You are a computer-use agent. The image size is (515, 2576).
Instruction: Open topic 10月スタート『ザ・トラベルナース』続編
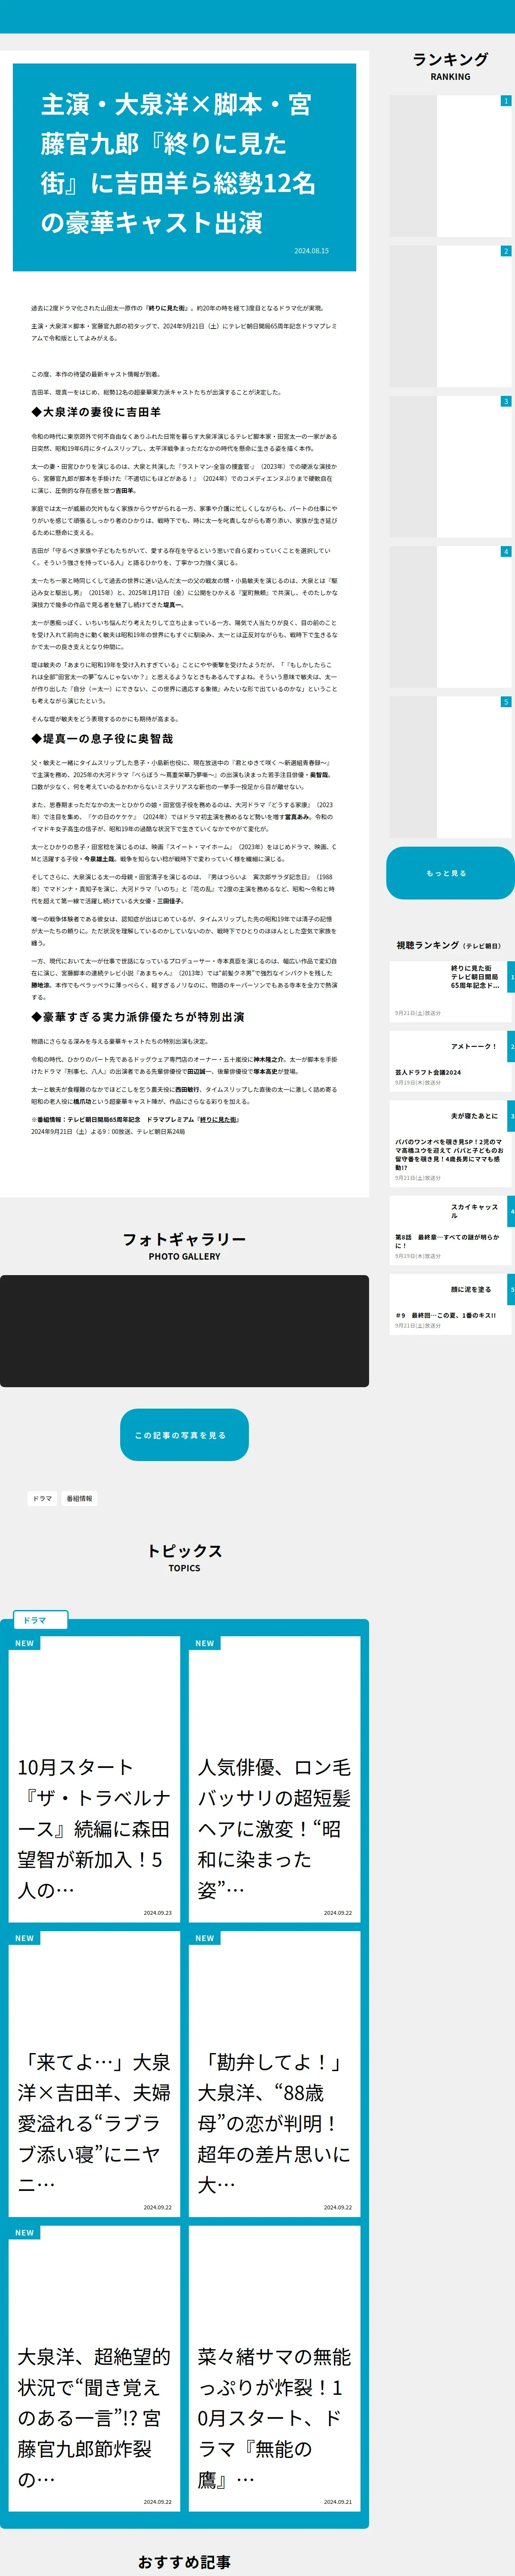click(94, 1780)
